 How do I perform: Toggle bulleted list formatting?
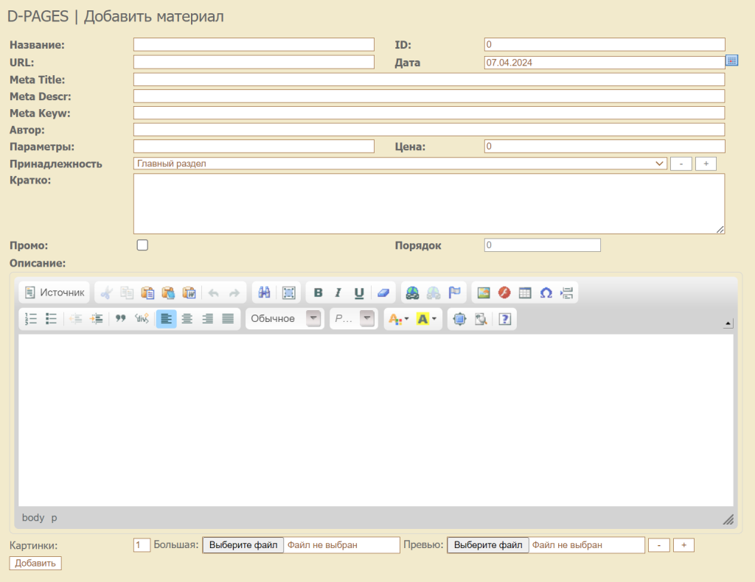(52, 318)
